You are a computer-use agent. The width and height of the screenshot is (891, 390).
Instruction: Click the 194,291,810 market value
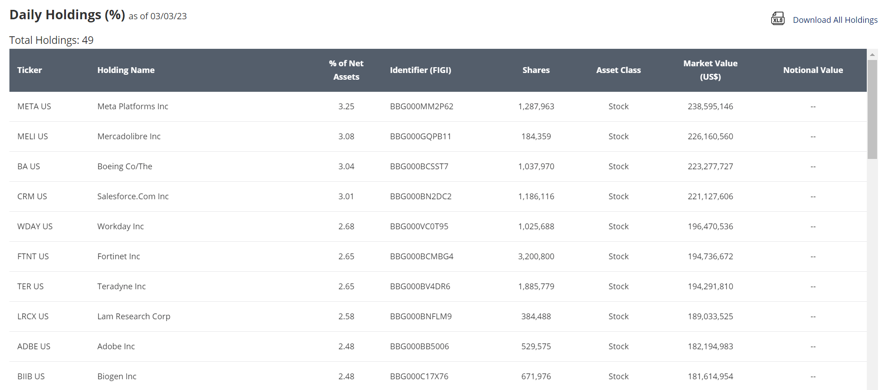point(710,287)
